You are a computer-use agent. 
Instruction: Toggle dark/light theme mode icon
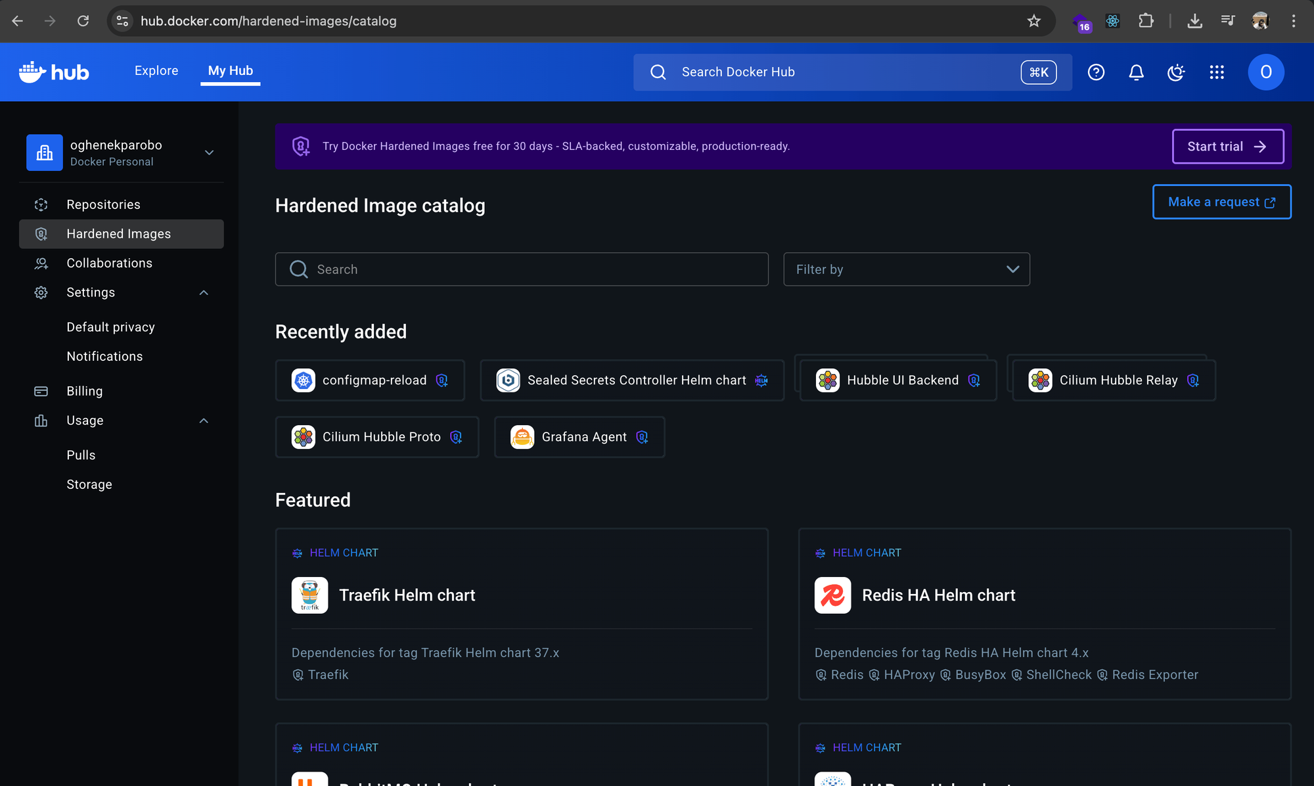point(1176,72)
